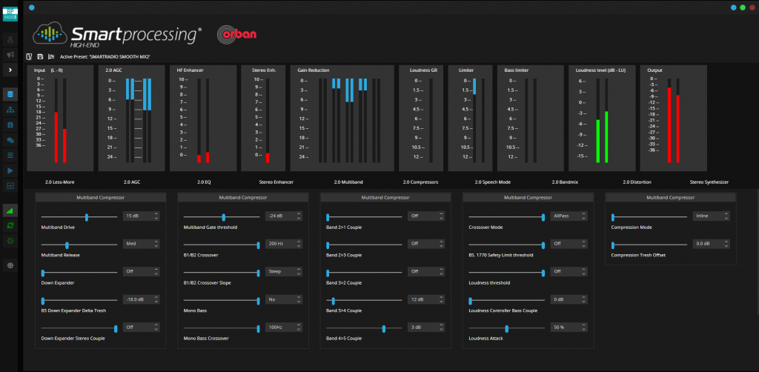The height and width of the screenshot is (372, 759).
Task: Click the Band 4>5 Couple slider handle
Action: 384,328
